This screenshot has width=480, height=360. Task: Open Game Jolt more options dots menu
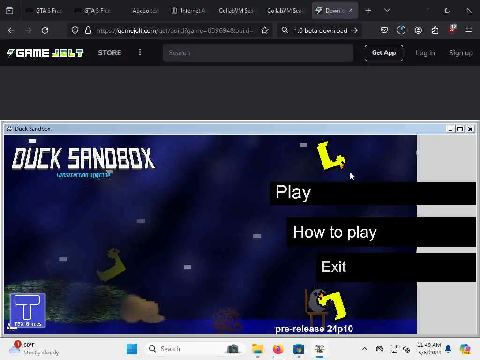click(140, 52)
